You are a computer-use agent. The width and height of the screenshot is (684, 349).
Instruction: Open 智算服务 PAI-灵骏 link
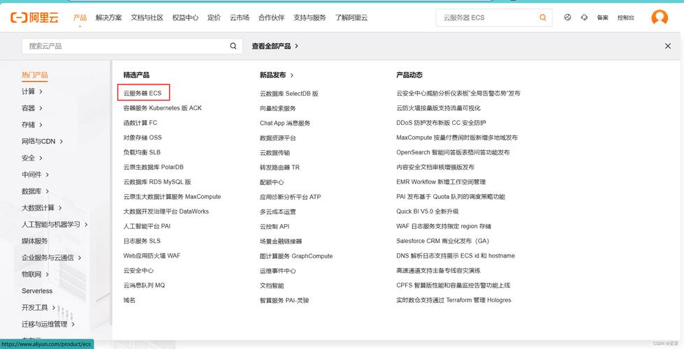click(284, 301)
